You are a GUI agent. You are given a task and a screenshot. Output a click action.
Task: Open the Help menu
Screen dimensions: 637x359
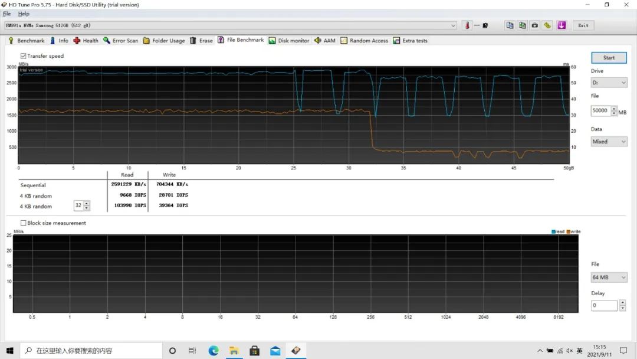pyautogui.click(x=24, y=14)
